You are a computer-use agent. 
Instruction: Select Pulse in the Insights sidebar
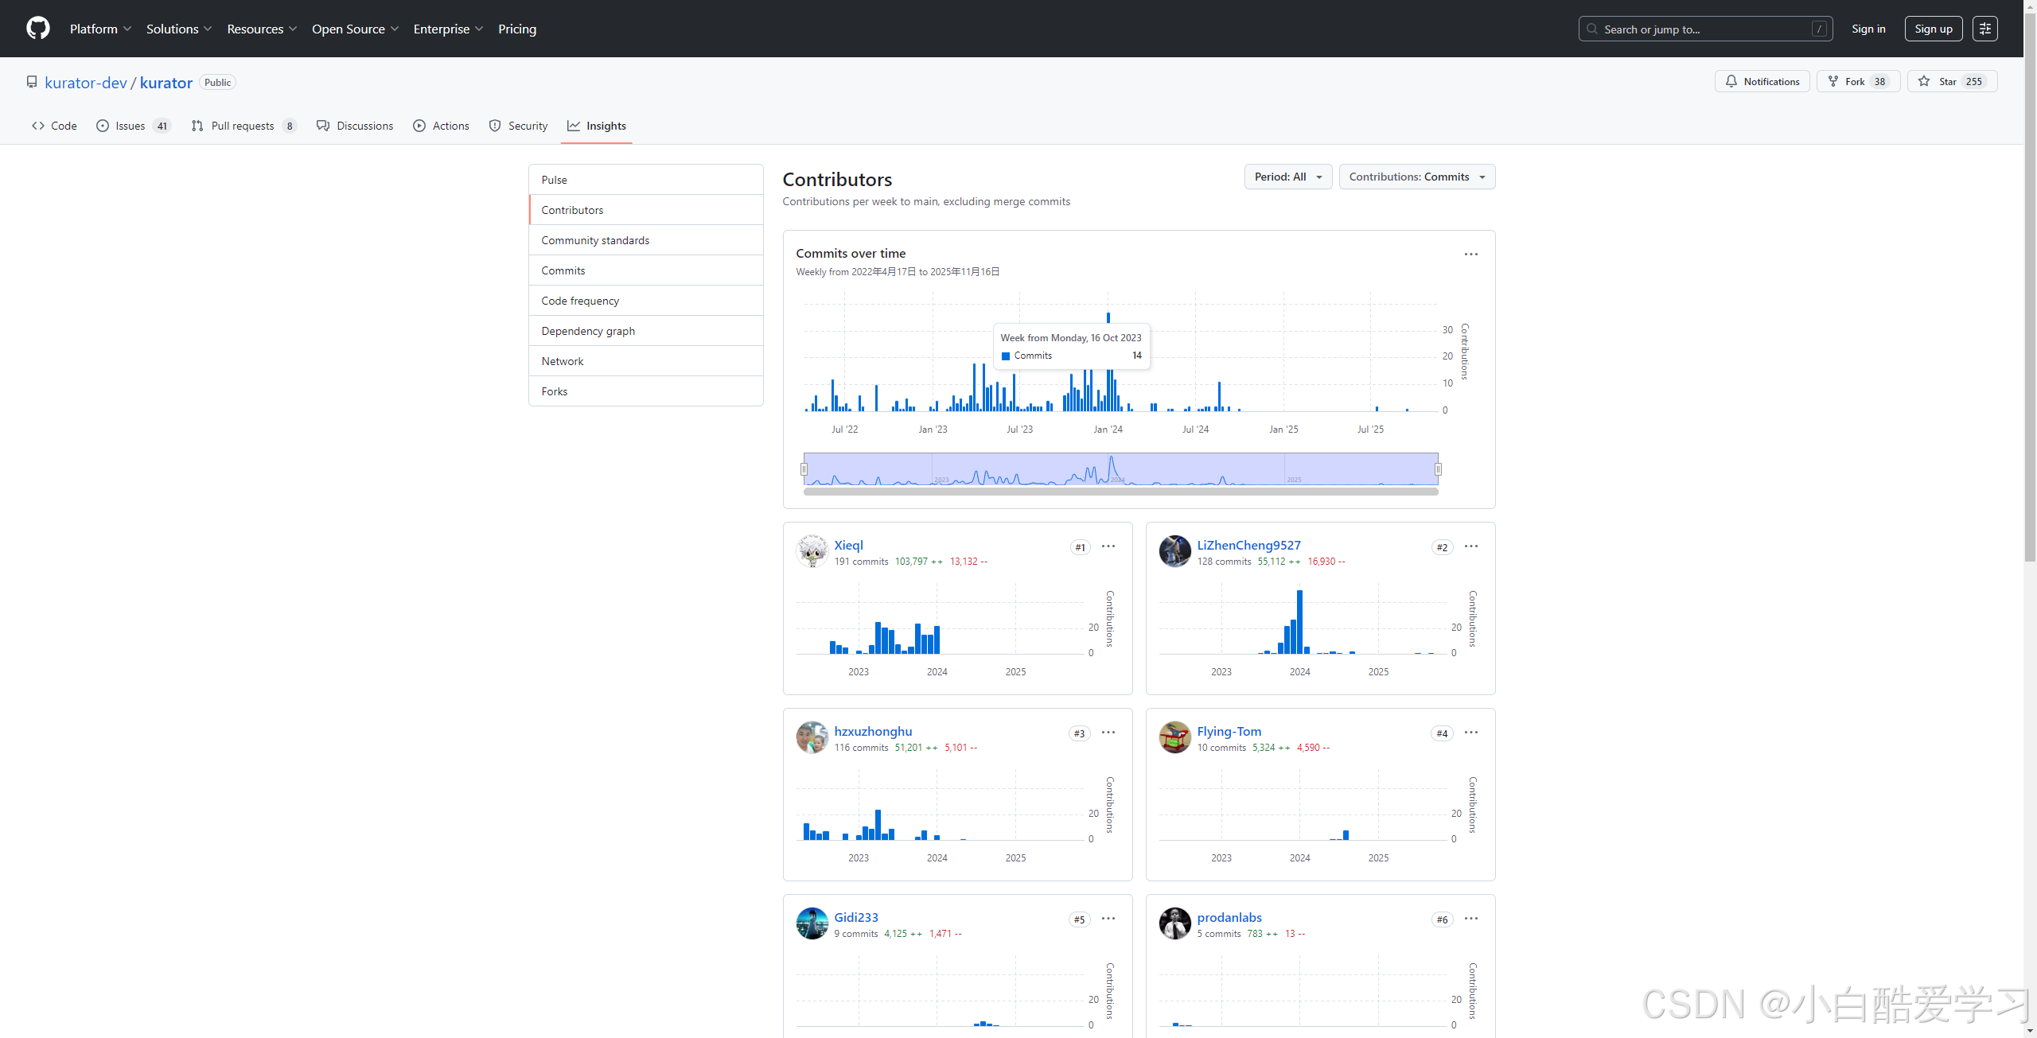coord(555,180)
